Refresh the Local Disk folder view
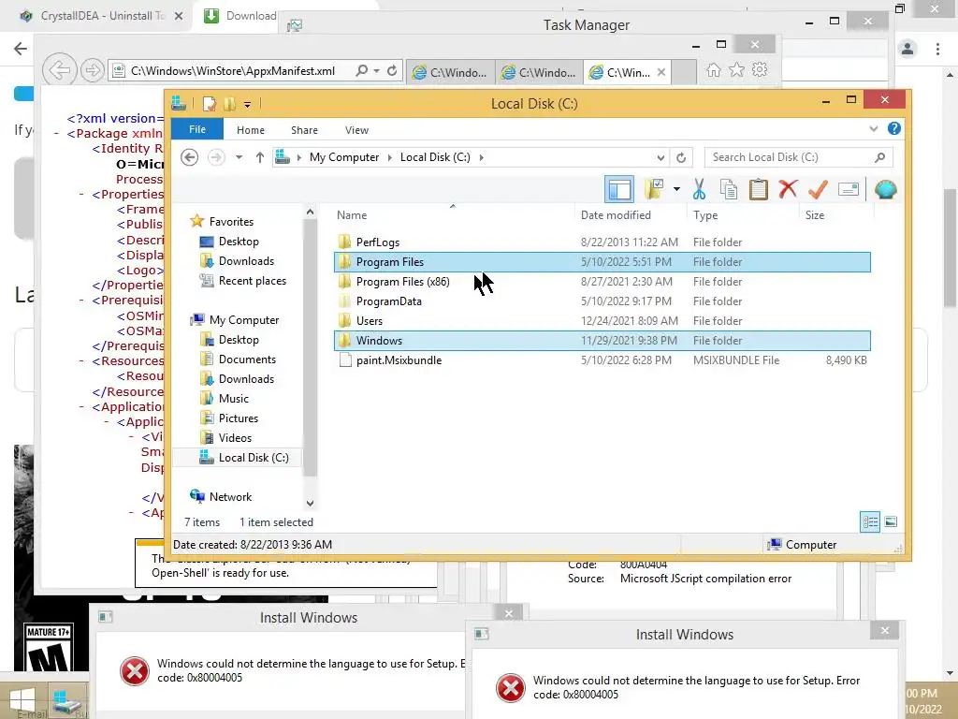 pyautogui.click(x=681, y=157)
